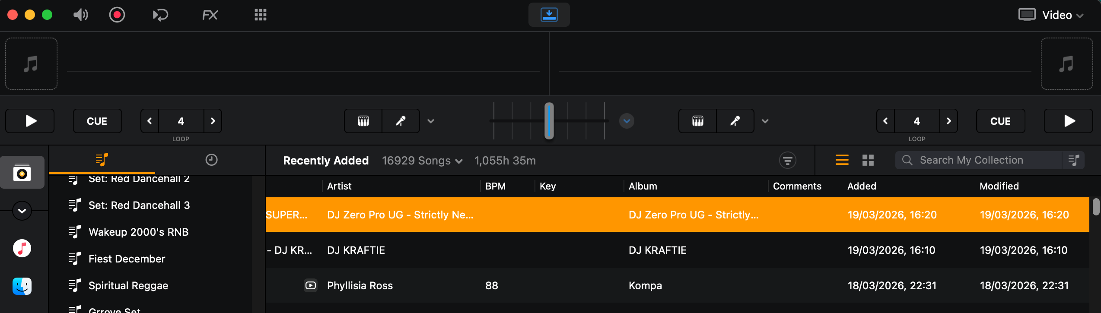1101x313 pixels.
Task: Open the FX effects panel
Action: click(x=210, y=15)
